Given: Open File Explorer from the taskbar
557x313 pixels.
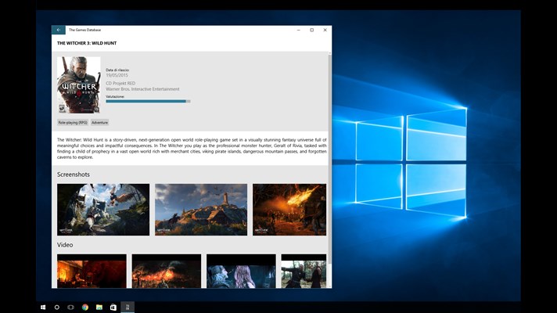Looking at the screenshot, I should click(x=99, y=308).
